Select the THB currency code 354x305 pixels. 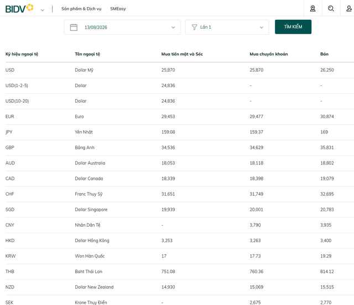pos(10,272)
